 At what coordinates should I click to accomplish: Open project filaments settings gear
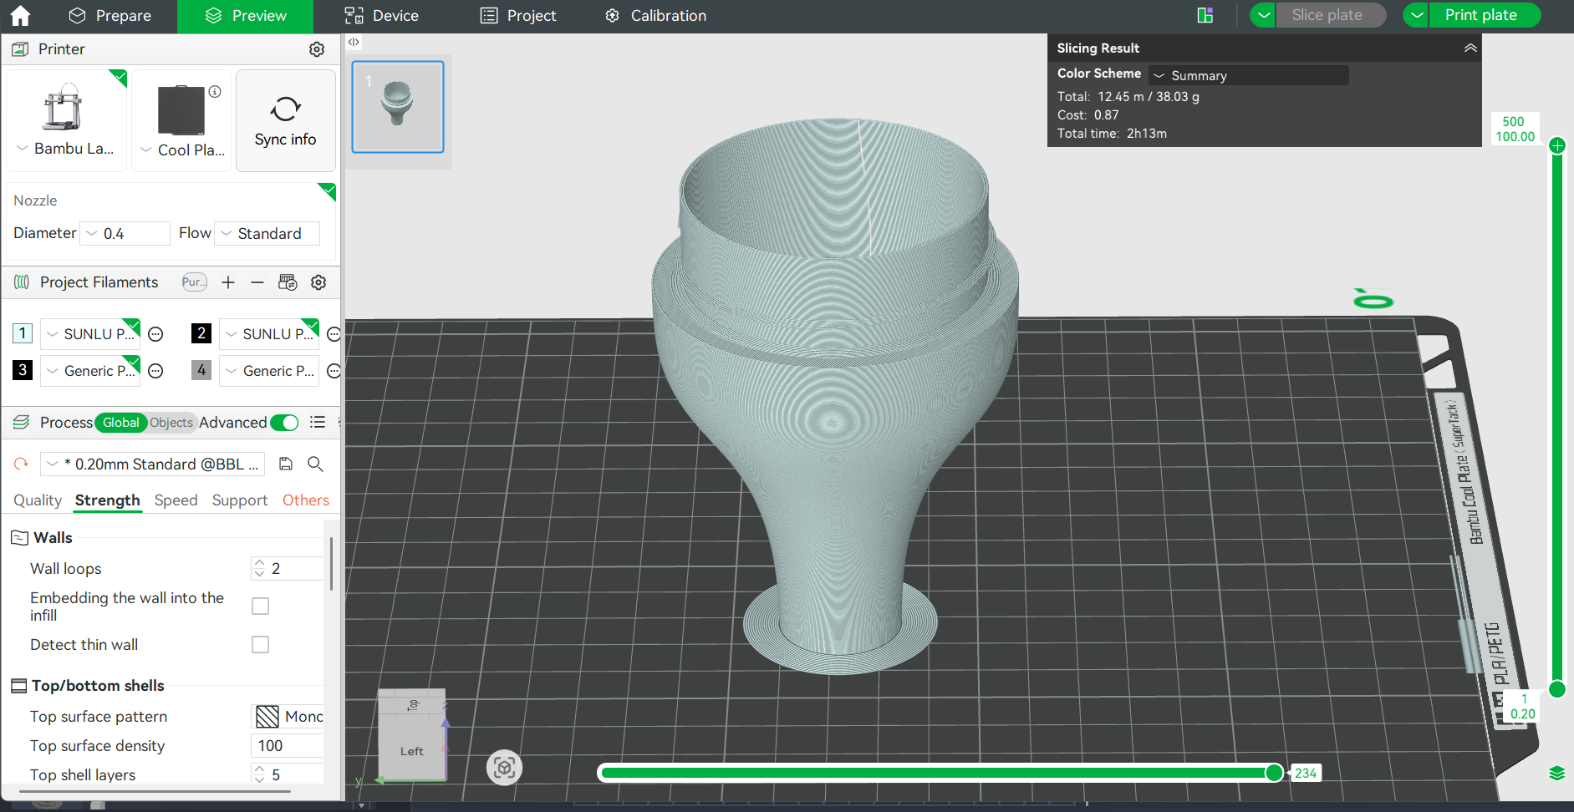click(x=318, y=282)
